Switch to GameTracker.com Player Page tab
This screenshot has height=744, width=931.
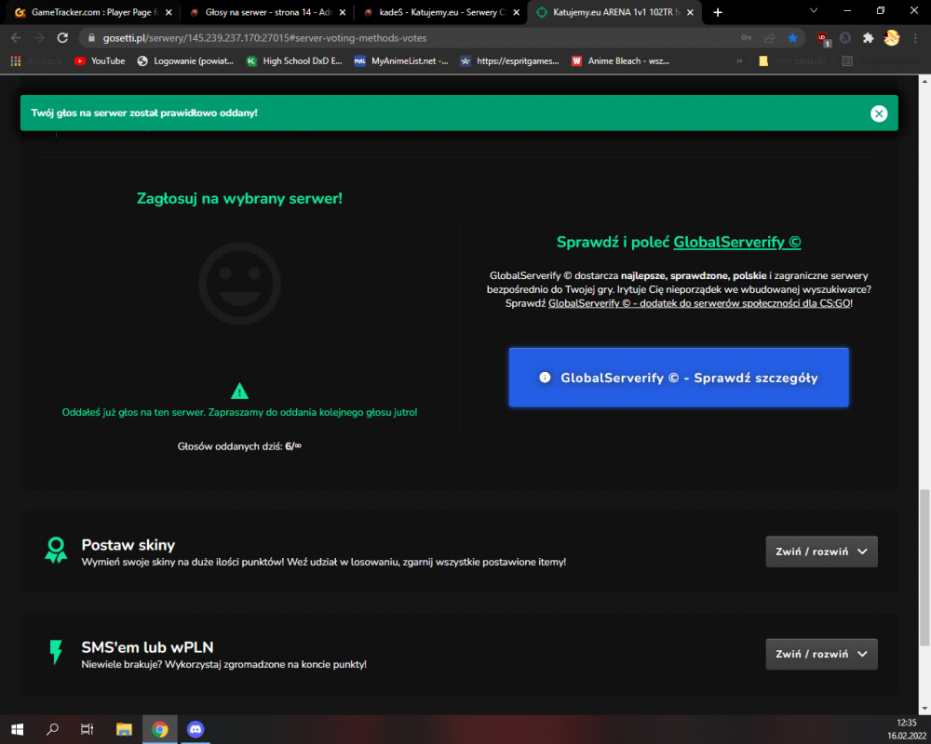tap(92, 12)
